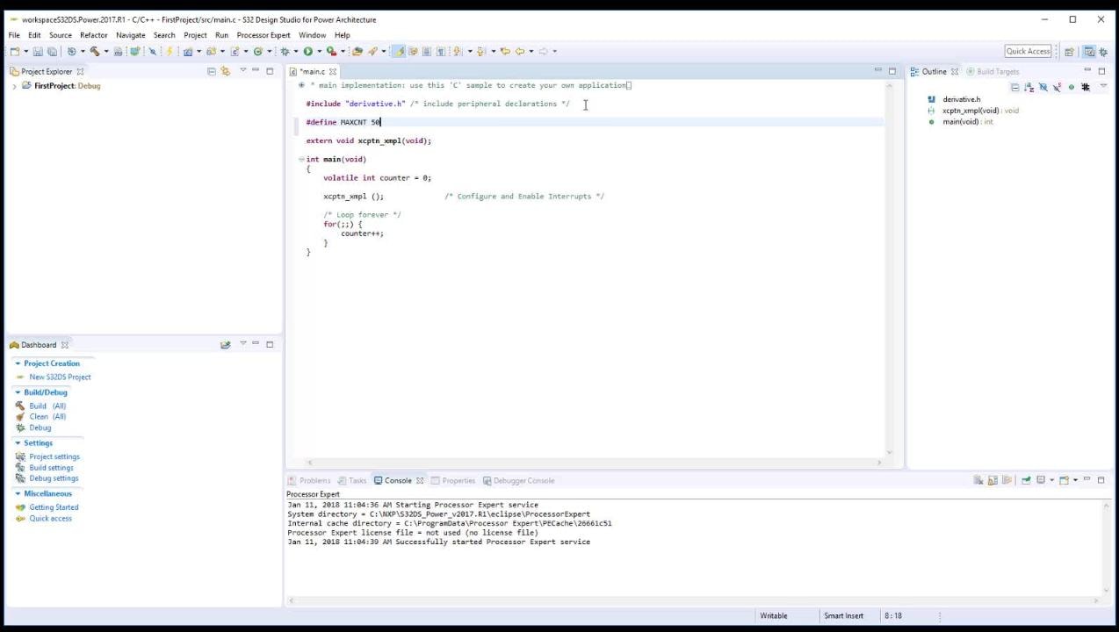Sort Outline entries alphabetically
The image size is (1119, 632).
click(x=1029, y=87)
